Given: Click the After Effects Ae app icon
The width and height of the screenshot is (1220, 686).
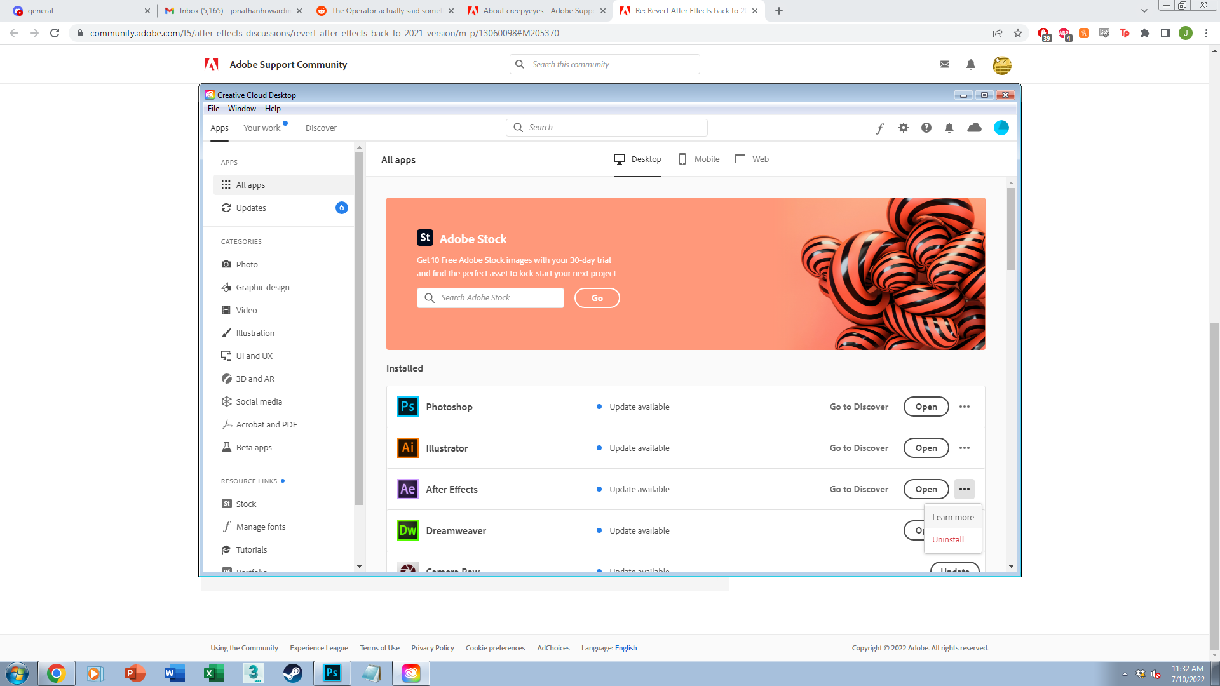Looking at the screenshot, I should [407, 489].
